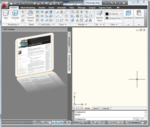
Task: Click the Undo arrow icon
Action: point(23,4)
